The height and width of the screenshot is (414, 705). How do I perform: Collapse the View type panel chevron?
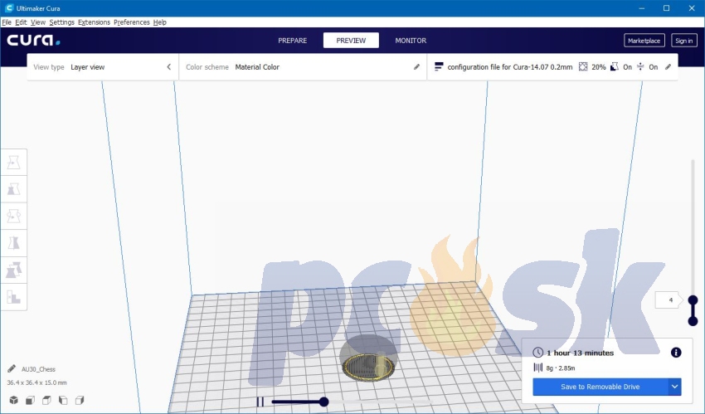click(169, 67)
